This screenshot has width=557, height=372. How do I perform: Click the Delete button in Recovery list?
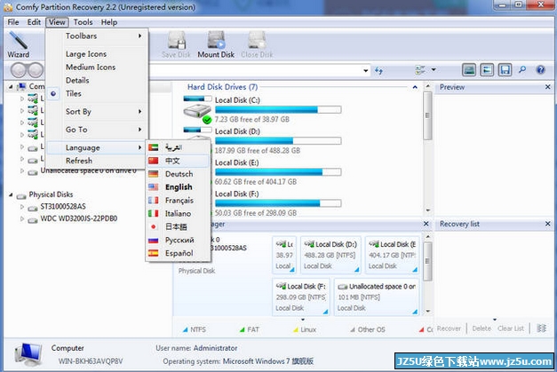tap(481, 328)
